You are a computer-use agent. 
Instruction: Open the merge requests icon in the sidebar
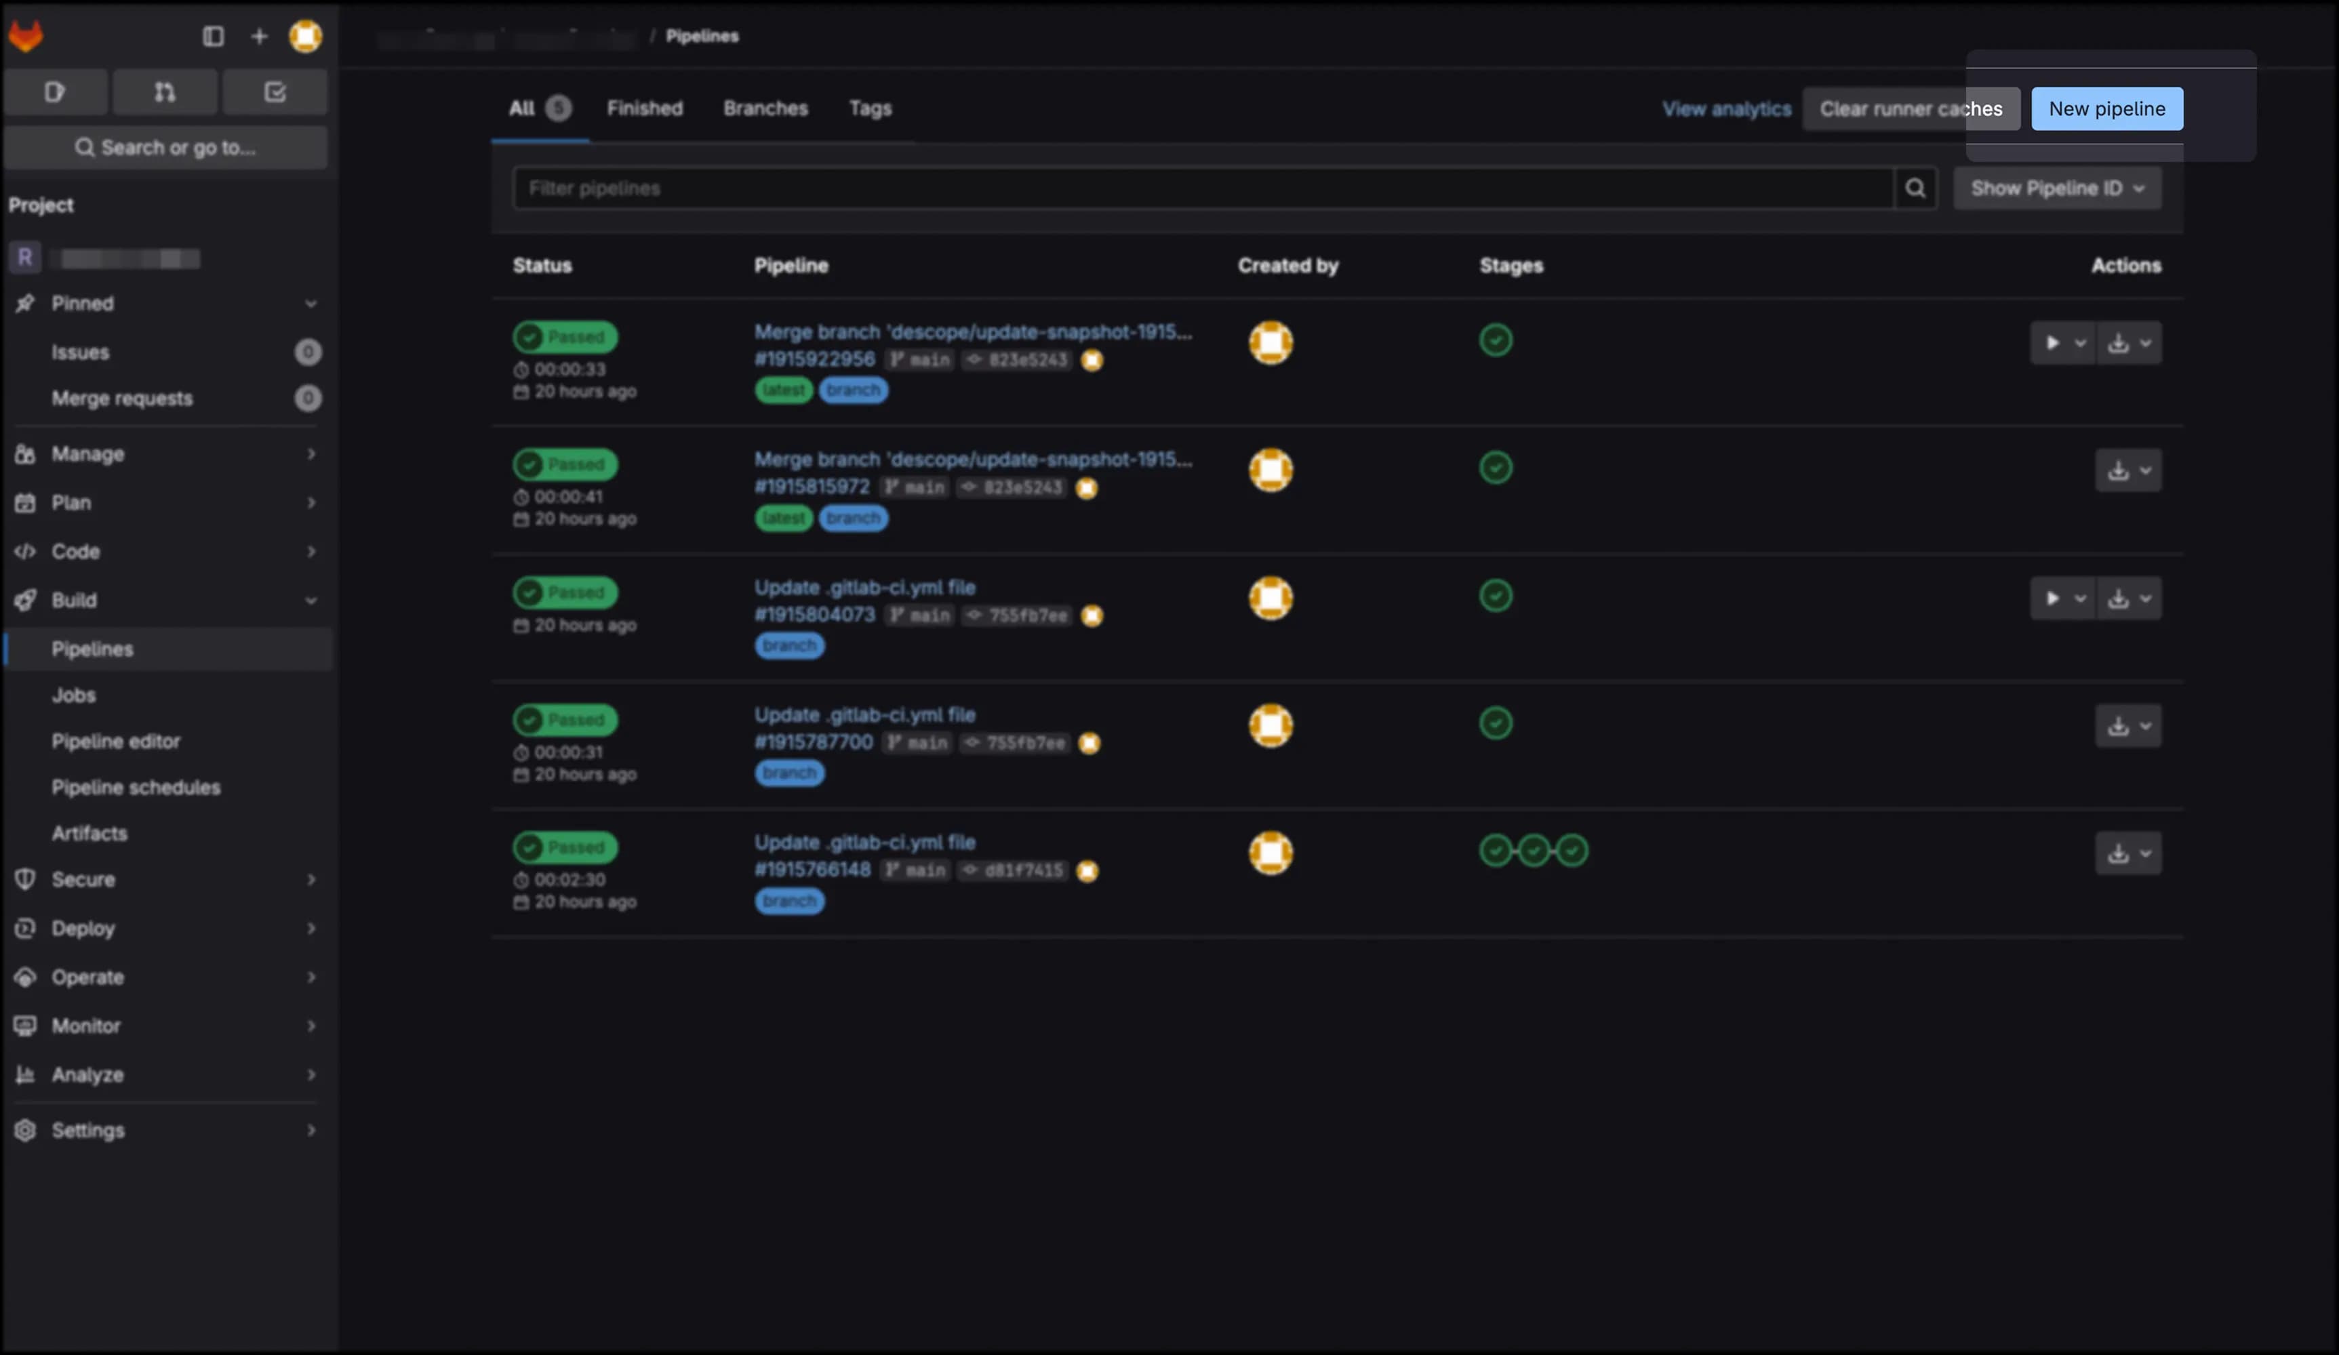tap(164, 91)
